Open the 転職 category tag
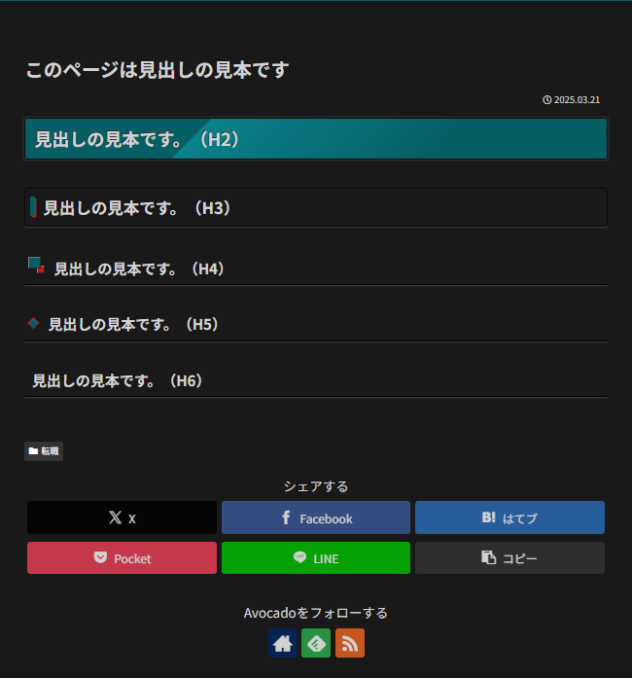This screenshot has height=678, width=632. 44,451
